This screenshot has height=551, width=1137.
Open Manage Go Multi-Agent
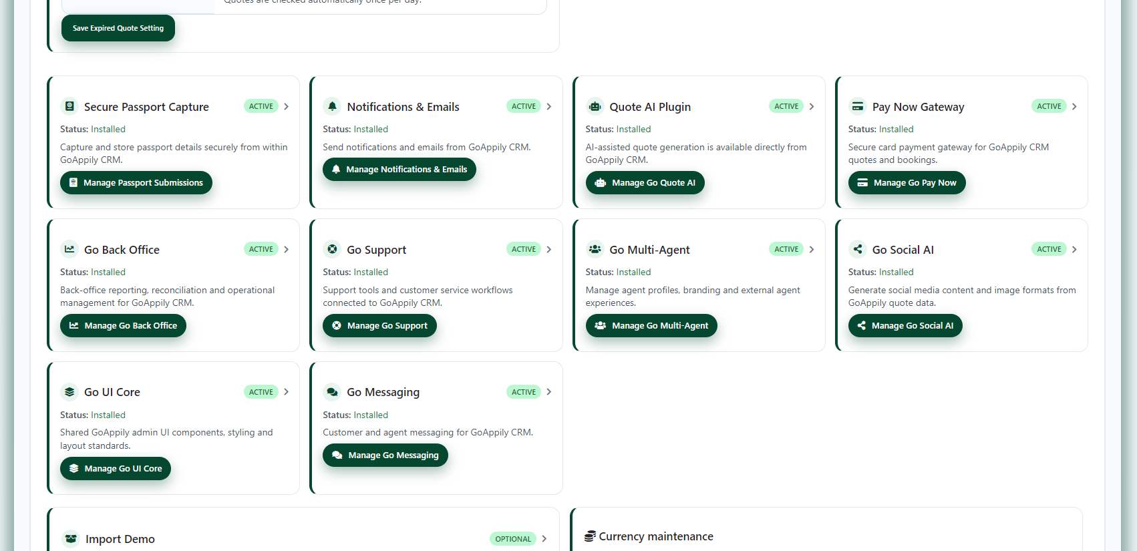click(x=651, y=326)
